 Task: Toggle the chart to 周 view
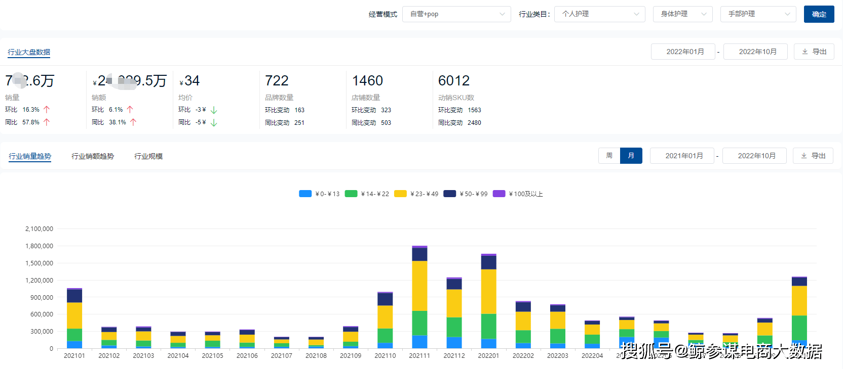coord(609,156)
